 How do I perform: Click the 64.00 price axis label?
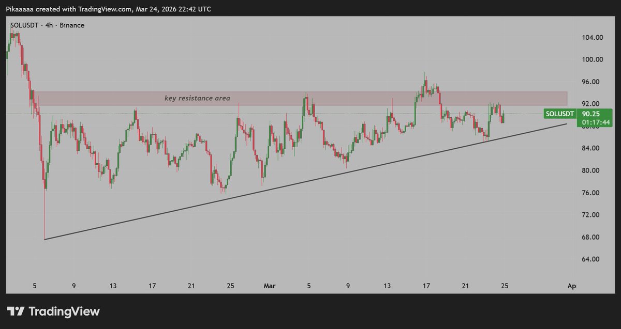click(x=592, y=259)
